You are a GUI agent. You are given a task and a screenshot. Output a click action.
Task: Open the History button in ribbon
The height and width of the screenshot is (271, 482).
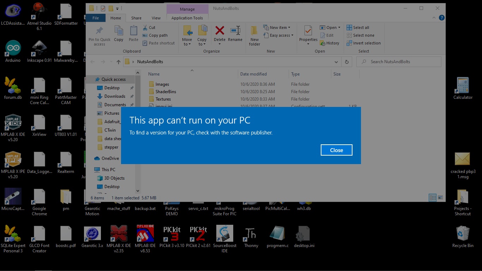tap(330, 43)
